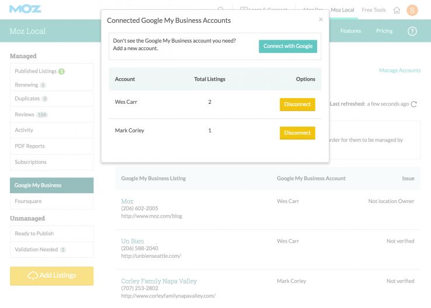Screen dimensions: 431x308
Task: Click the help question mark icon
Action: 412,31
